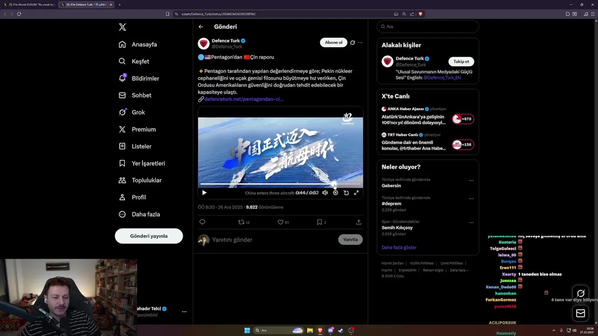Click Takip et for Defence Turk
The width and height of the screenshot is (598, 336).
coord(461,62)
